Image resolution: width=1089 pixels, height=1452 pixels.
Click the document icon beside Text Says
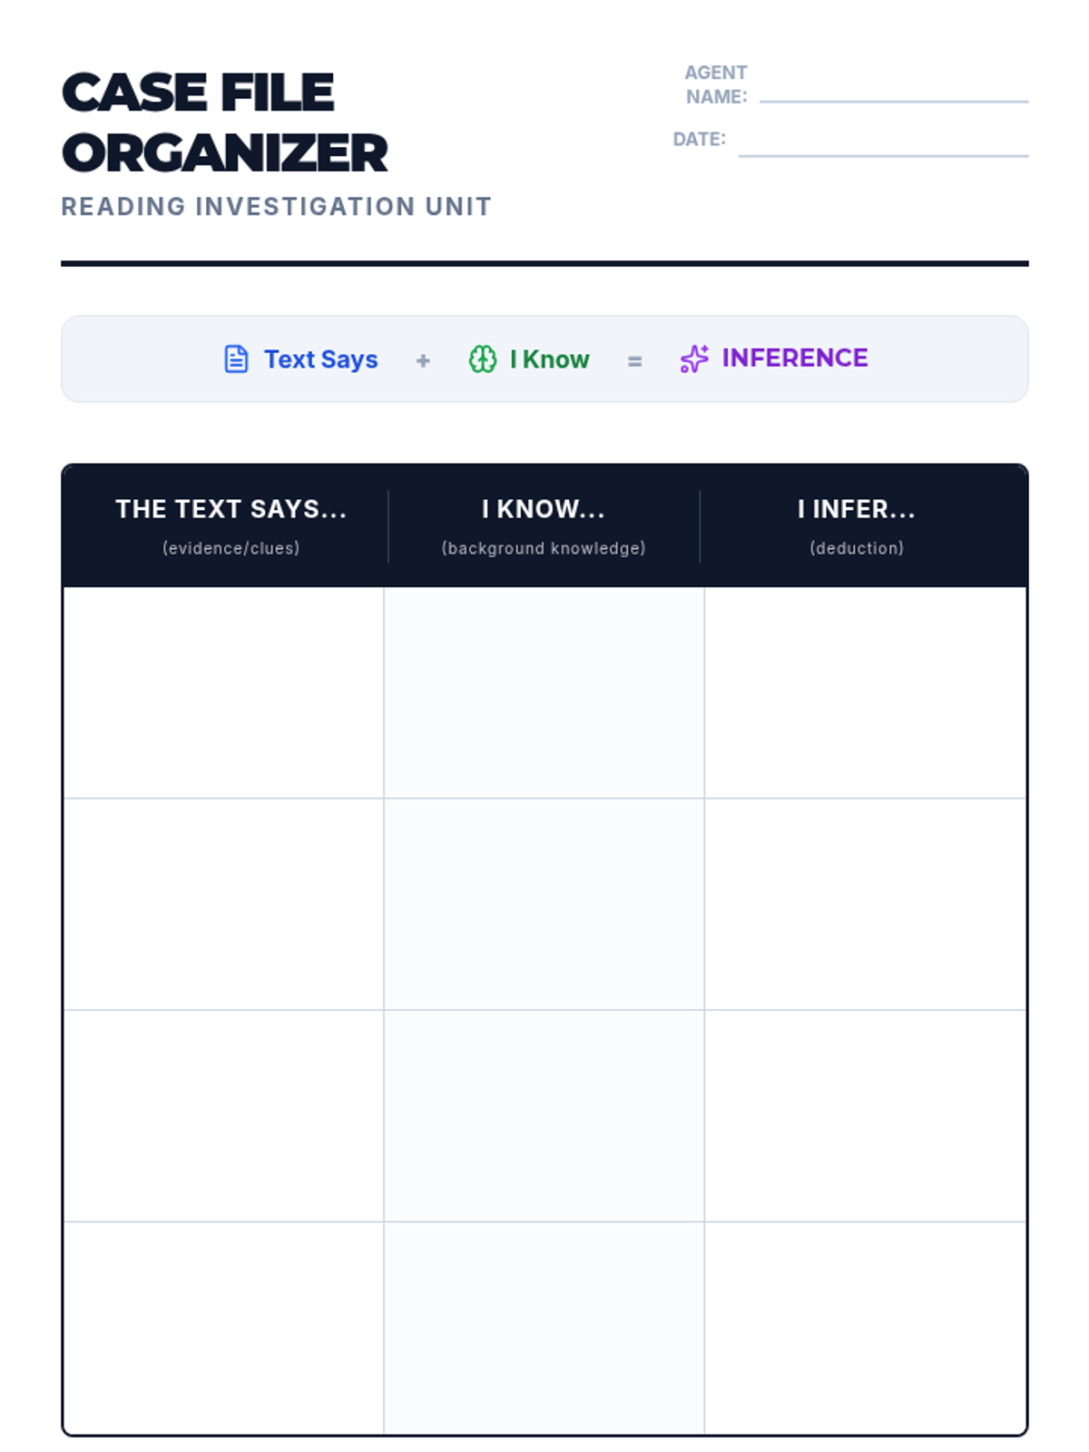click(x=236, y=359)
